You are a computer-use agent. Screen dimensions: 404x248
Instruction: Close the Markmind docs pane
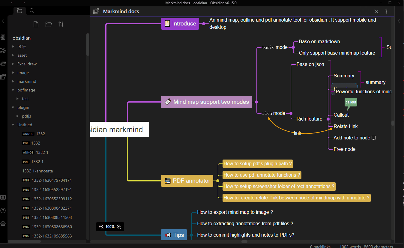pyautogui.click(x=376, y=11)
